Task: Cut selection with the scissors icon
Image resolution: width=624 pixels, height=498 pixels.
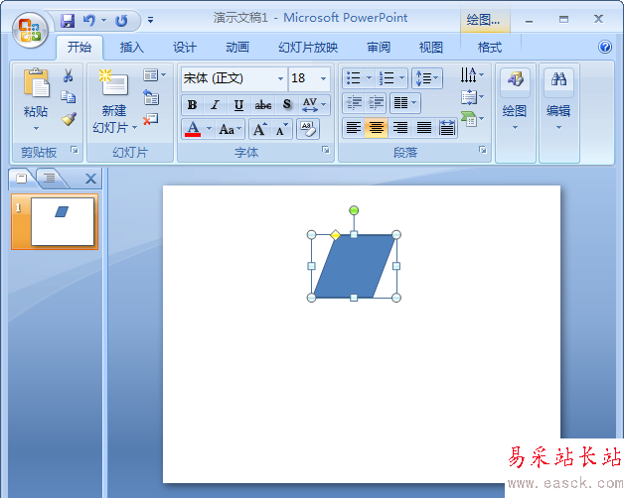Action: (68, 75)
